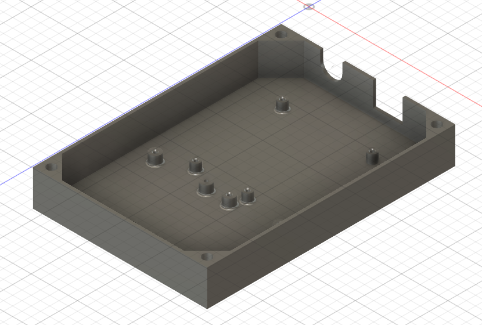Select the semicircular cutout in the wall

pyautogui.click(x=333, y=71)
